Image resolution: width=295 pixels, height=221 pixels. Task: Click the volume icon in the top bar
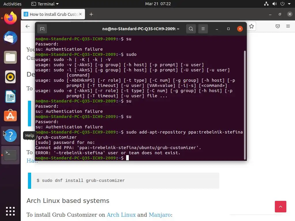(x=275, y=4)
